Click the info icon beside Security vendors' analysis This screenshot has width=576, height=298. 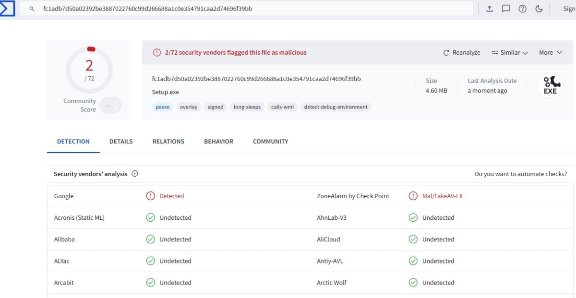tap(135, 174)
